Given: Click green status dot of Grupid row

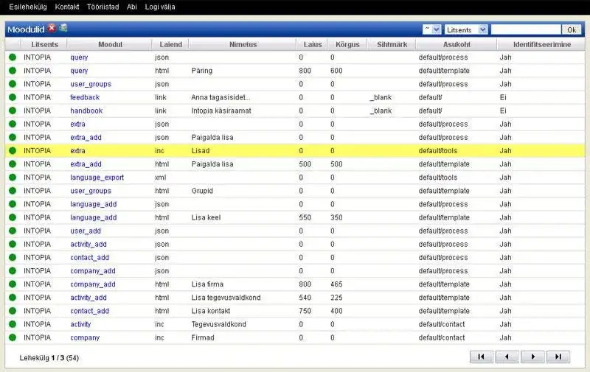Looking at the screenshot, I should tap(13, 191).
